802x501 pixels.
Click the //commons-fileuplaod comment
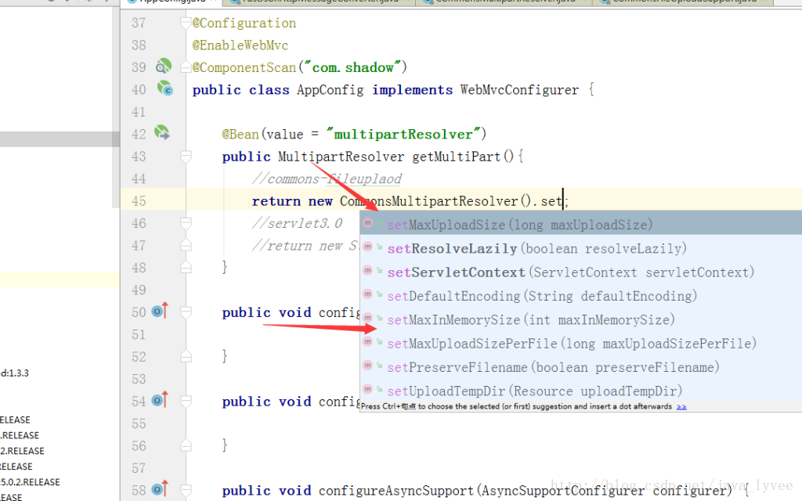tap(327, 179)
